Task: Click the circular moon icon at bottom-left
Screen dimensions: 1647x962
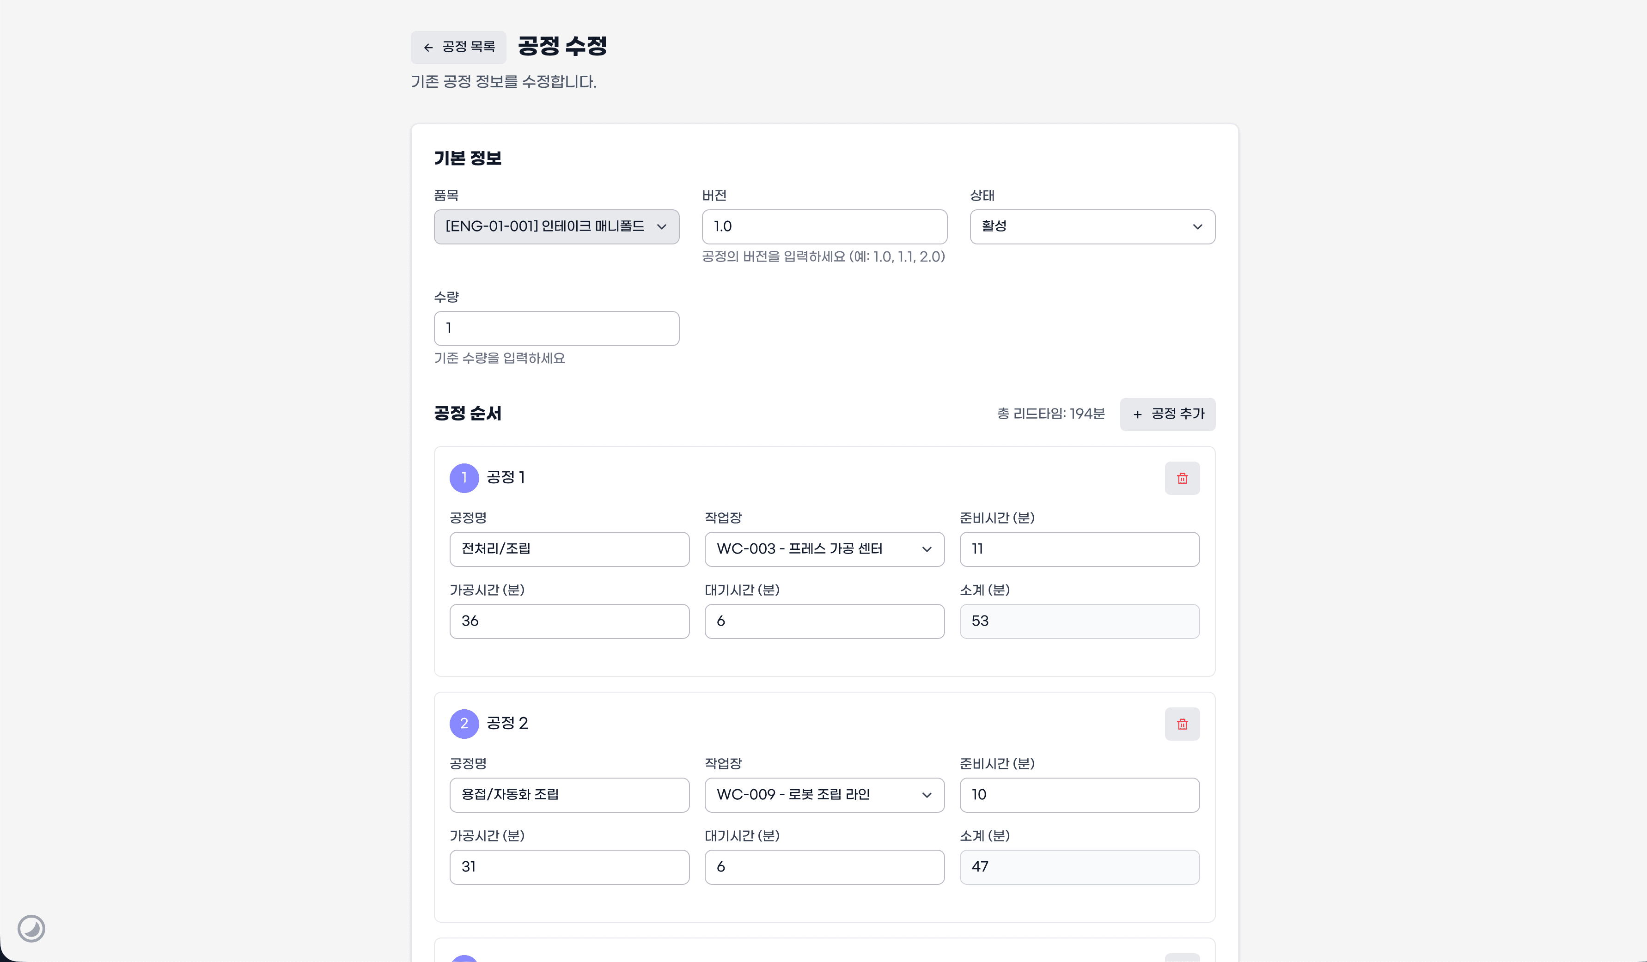Action: (x=31, y=928)
